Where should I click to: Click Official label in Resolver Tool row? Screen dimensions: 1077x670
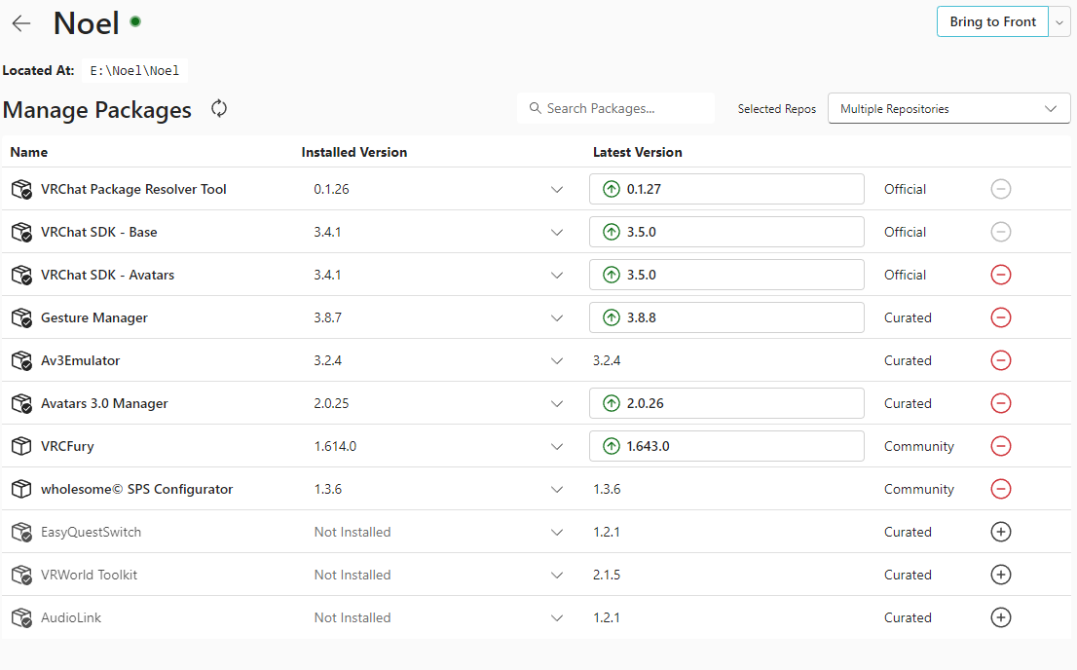(905, 190)
